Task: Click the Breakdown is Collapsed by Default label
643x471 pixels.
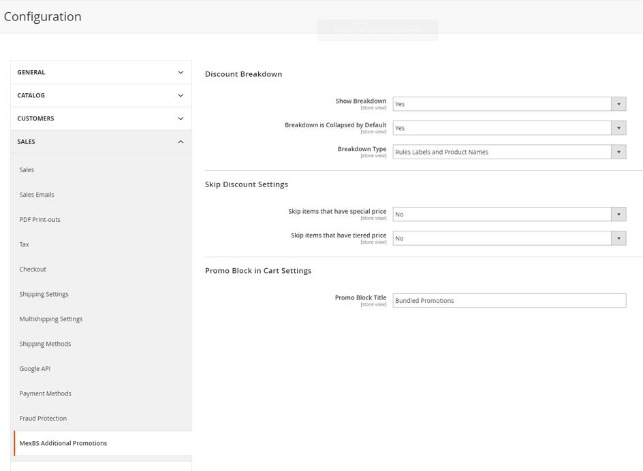Action: [335, 125]
